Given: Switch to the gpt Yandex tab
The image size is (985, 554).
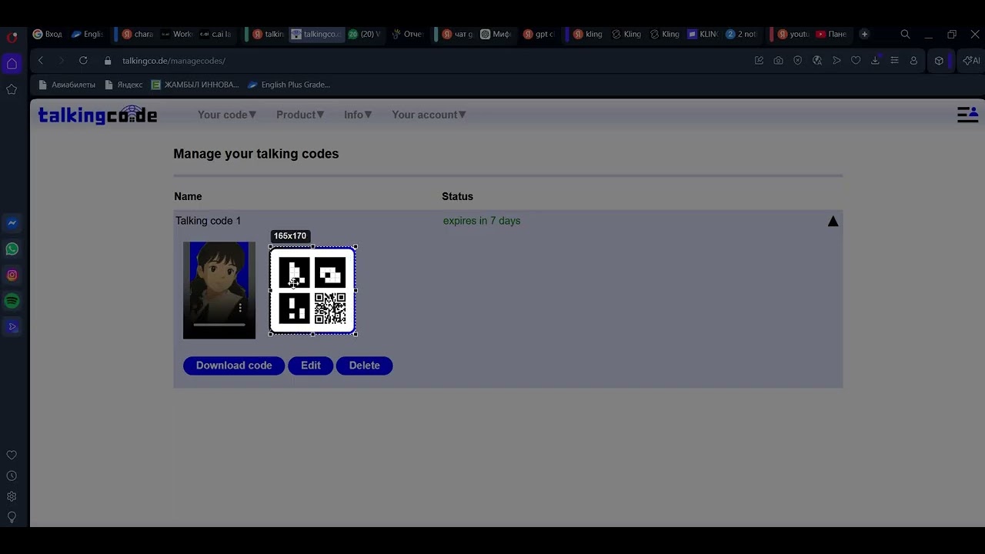Looking at the screenshot, I should (x=539, y=35).
